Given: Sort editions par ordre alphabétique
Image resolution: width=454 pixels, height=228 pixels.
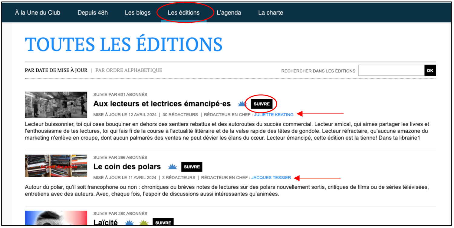Looking at the screenshot, I should [x=129, y=70].
